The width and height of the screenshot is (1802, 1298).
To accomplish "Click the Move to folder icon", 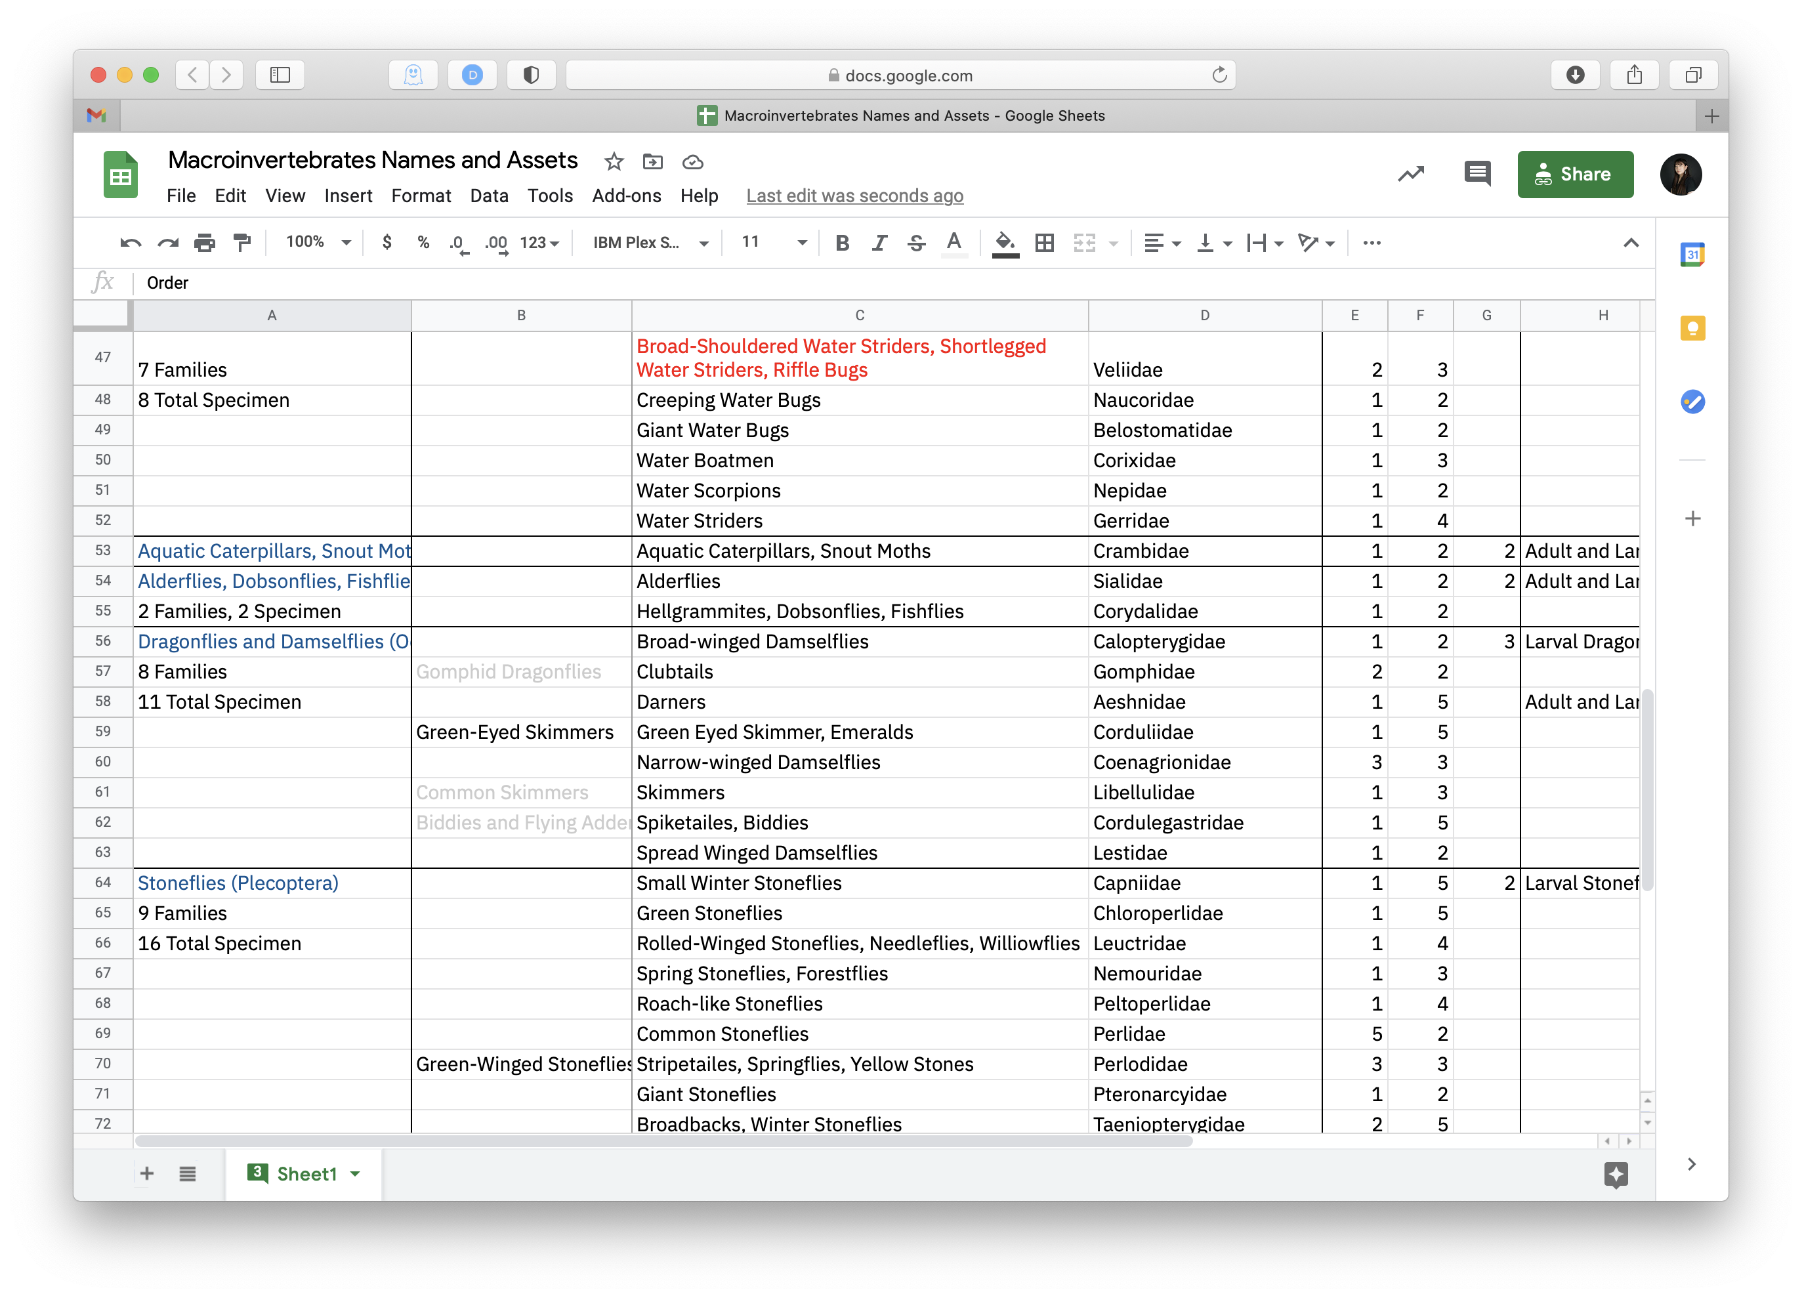I will point(652,162).
